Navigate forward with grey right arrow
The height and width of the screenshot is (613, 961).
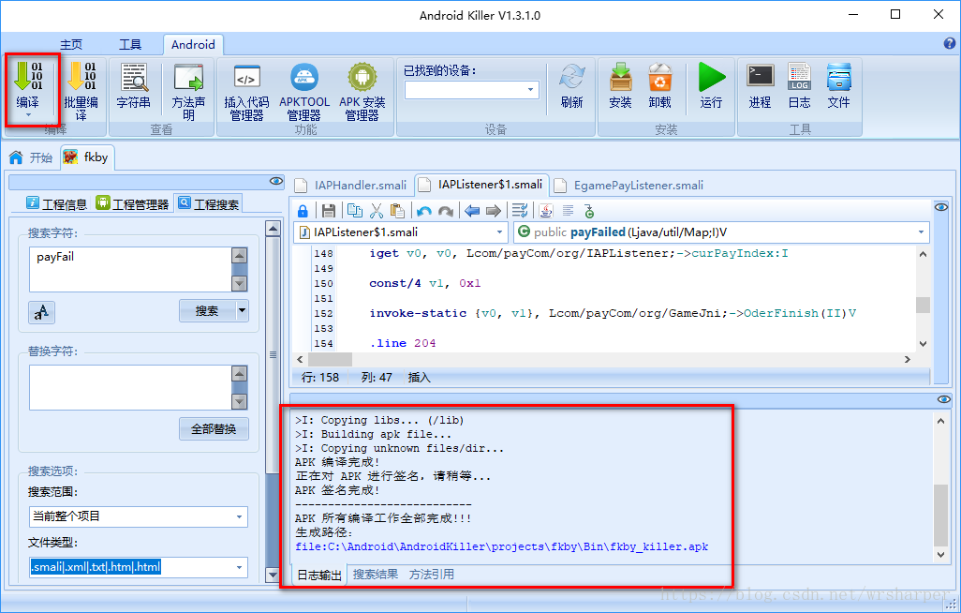tap(494, 211)
